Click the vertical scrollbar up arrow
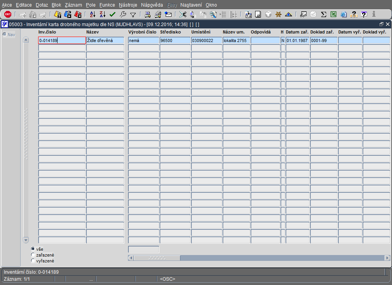This screenshot has width=392, height=285. click(26, 40)
